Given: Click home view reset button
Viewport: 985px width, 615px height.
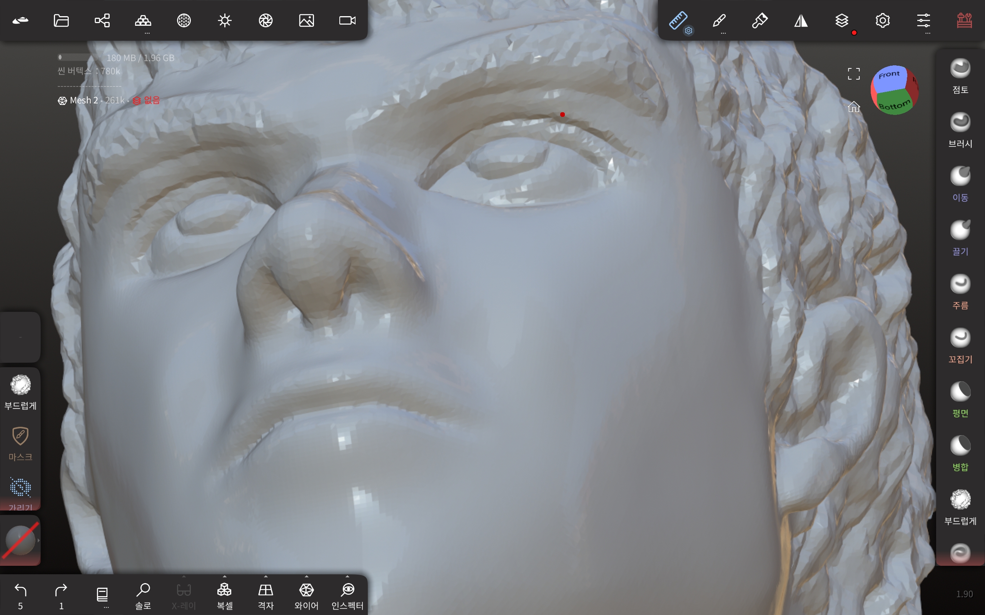Looking at the screenshot, I should click(x=853, y=107).
